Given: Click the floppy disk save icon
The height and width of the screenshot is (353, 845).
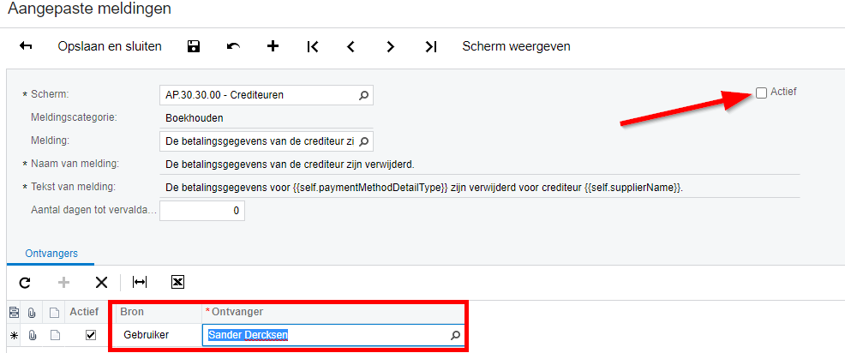Looking at the screenshot, I should click(x=194, y=46).
